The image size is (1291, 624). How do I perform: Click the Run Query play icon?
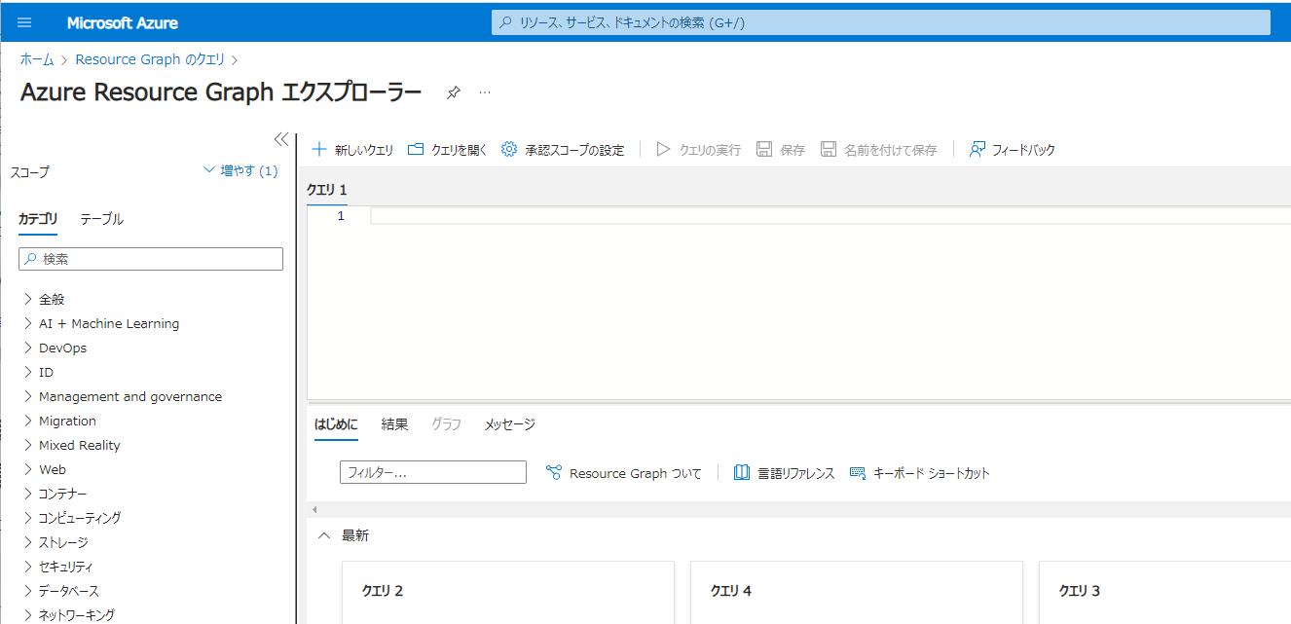point(663,150)
